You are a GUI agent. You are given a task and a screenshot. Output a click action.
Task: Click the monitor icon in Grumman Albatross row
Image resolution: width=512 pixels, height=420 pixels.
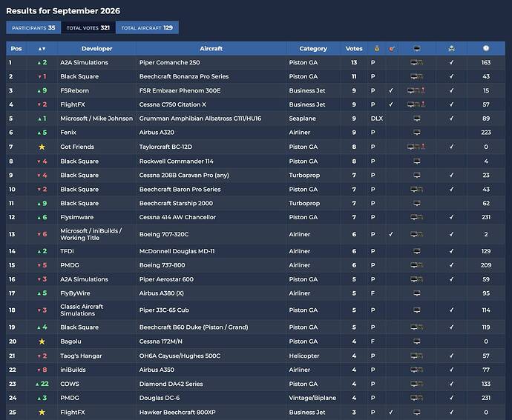(x=417, y=119)
